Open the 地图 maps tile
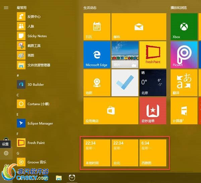 [97, 83]
